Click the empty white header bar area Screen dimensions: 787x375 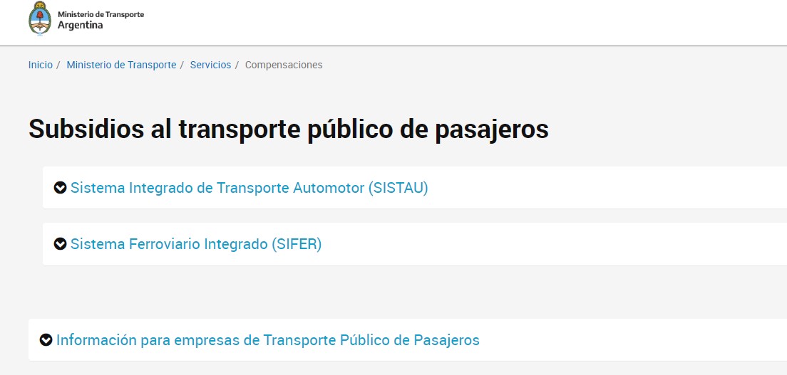[452, 22]
